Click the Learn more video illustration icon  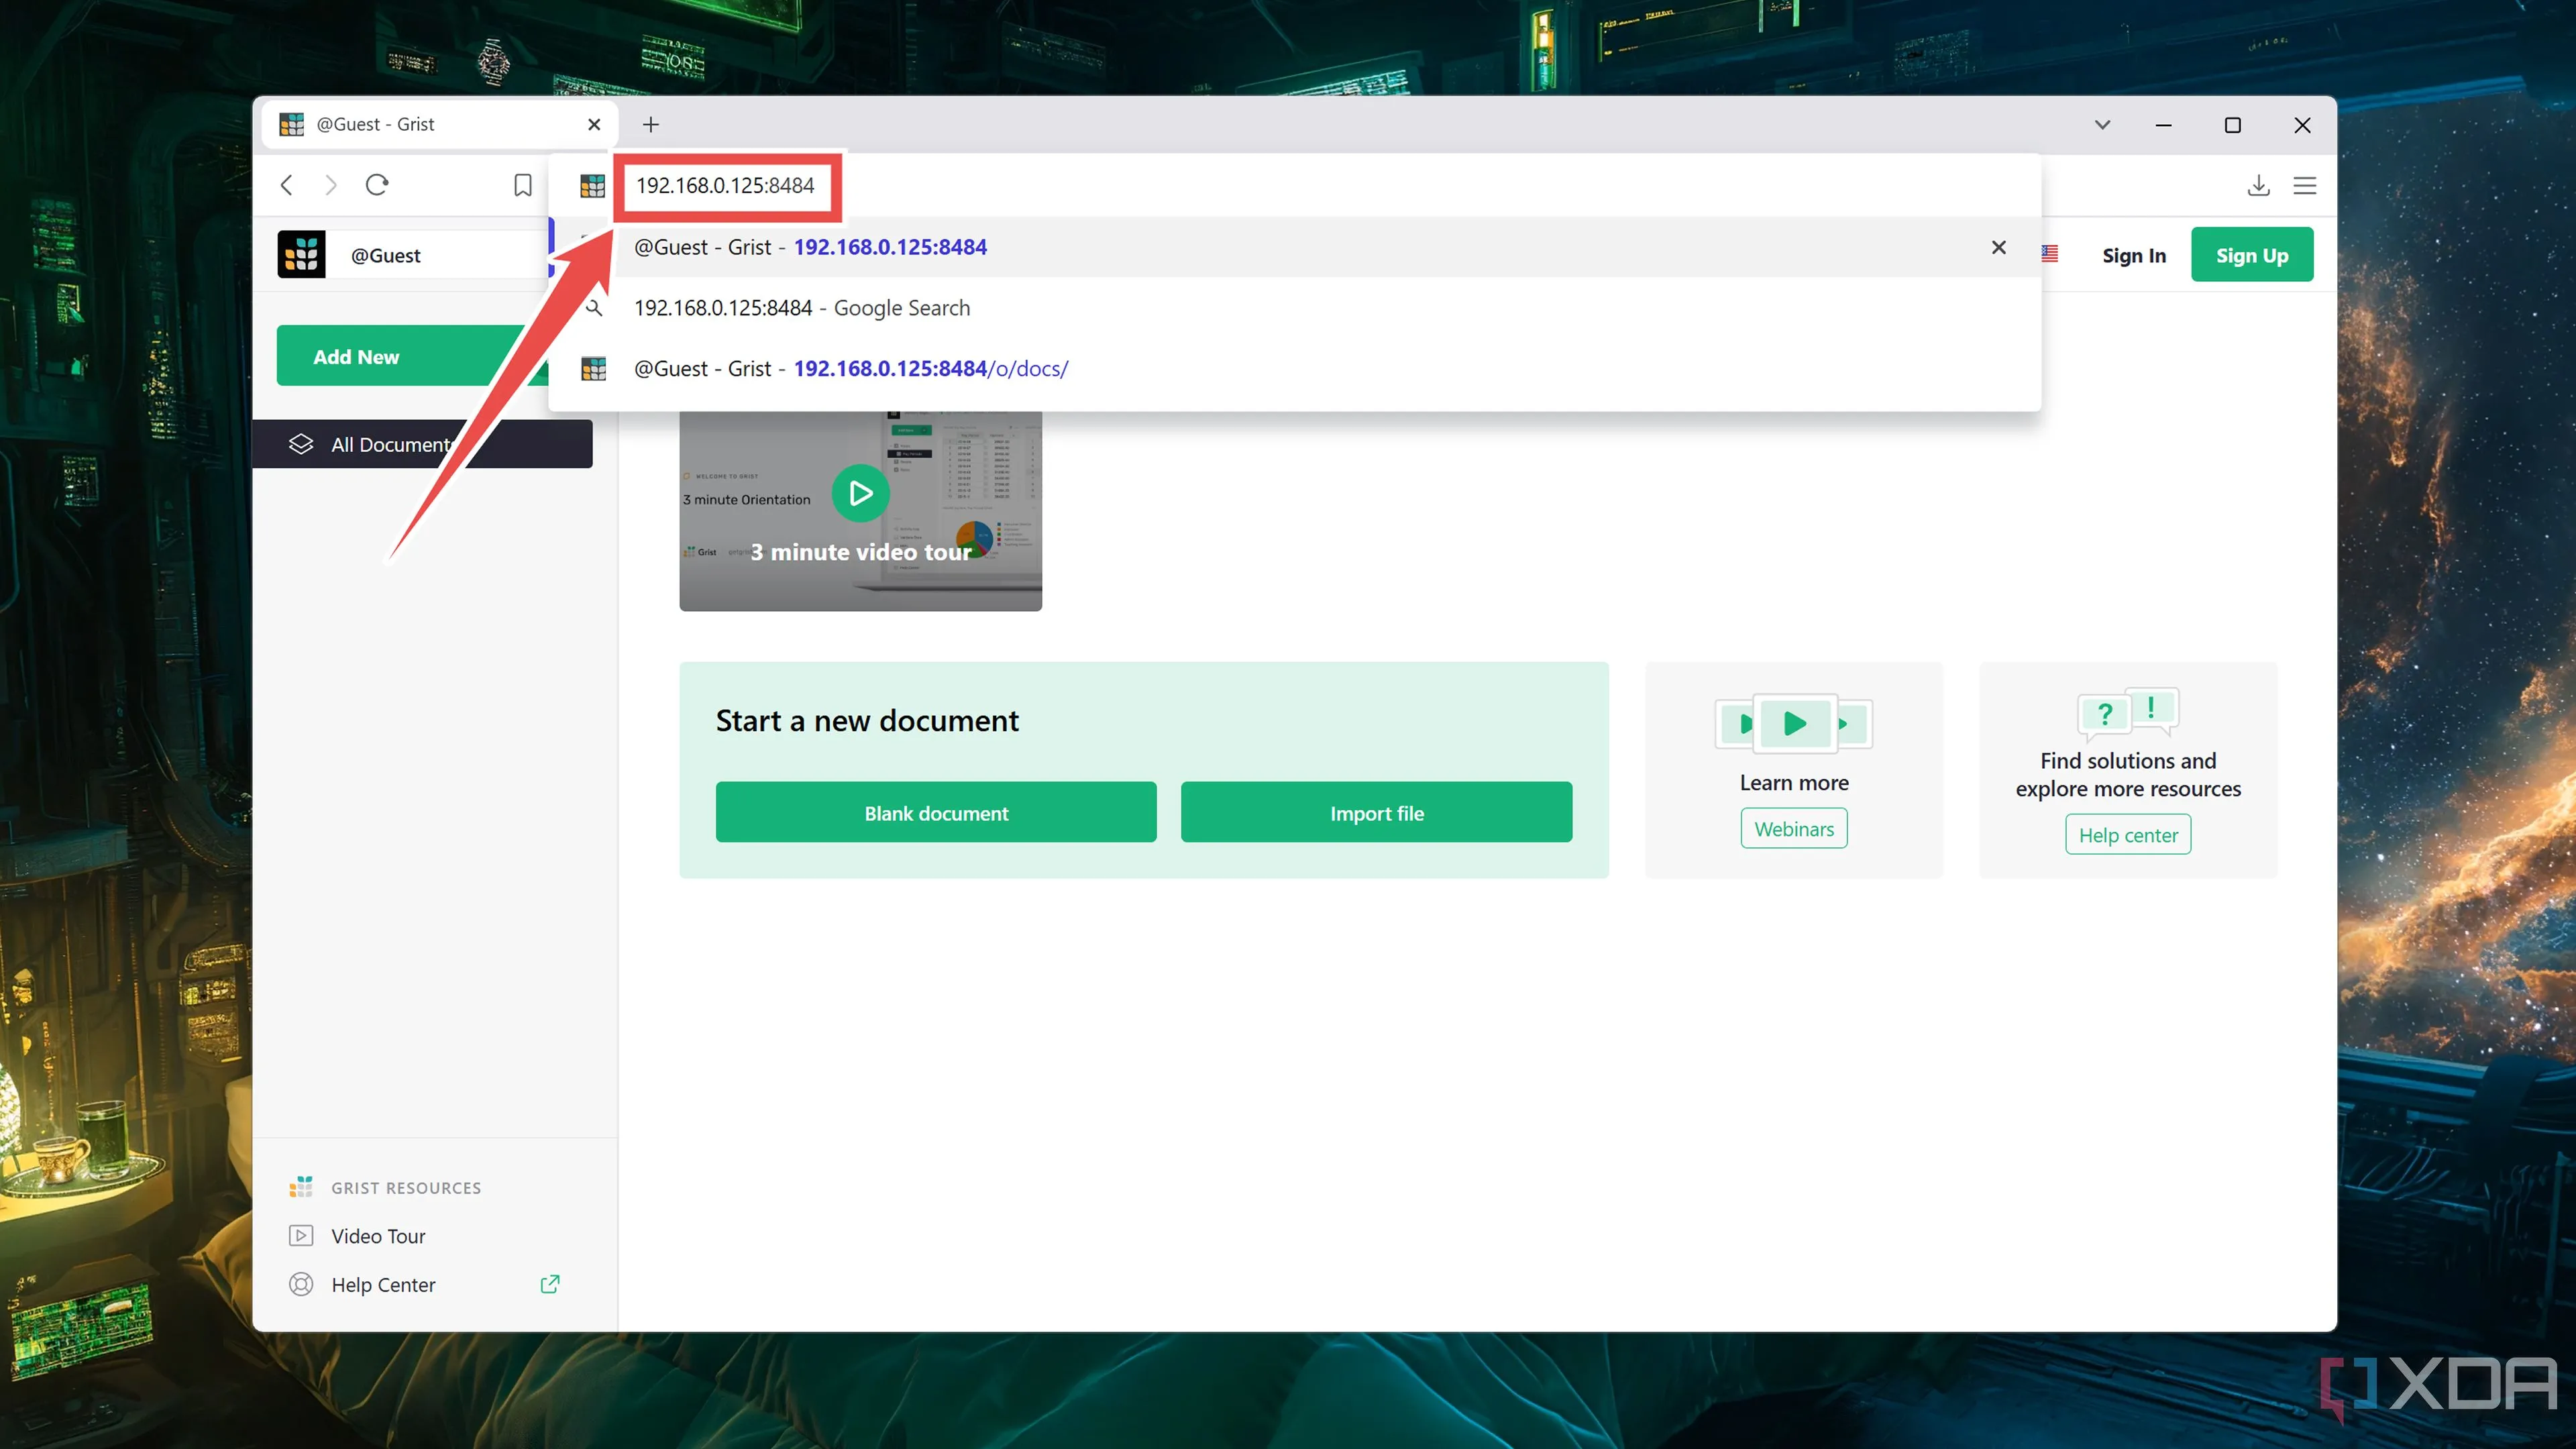tap(1794, 722)
